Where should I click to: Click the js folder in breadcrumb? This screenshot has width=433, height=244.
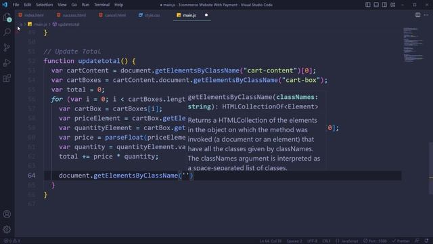coord(21,24)
